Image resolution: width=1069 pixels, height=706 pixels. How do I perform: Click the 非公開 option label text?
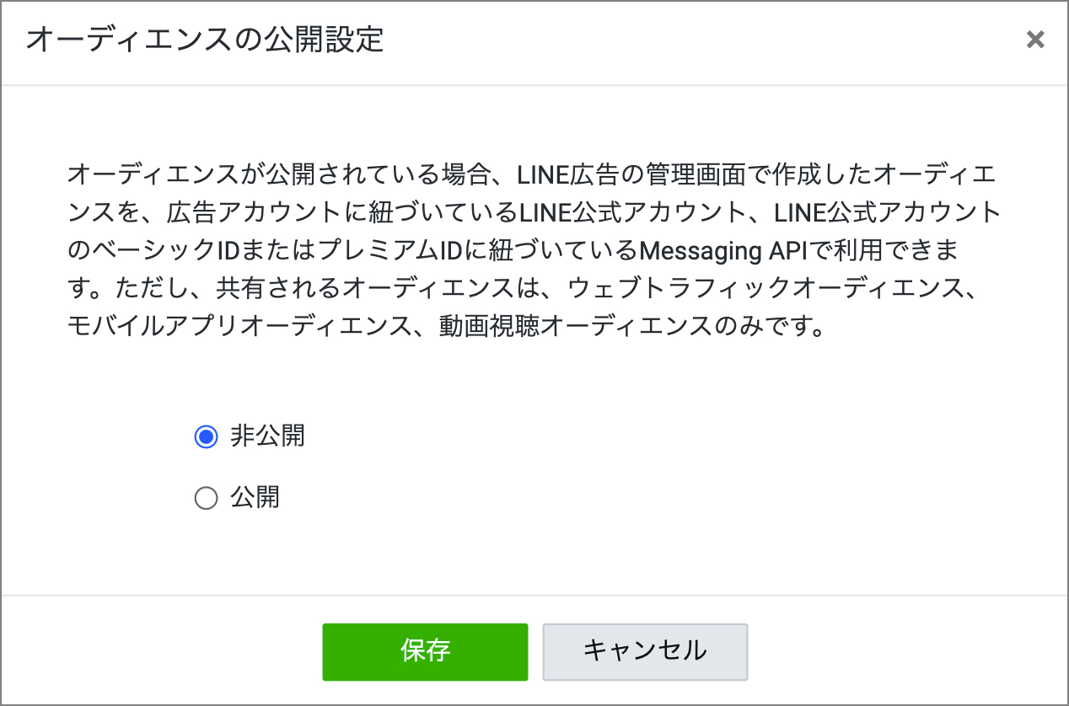pyautogui.click(x=267, y=436)
